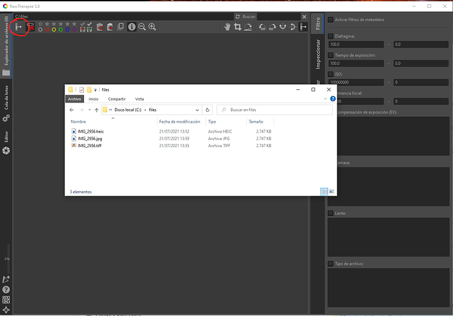Zoom out thumbnails with the magnifier minus
This screenshot has height=316, width=453.
(141, 27)
